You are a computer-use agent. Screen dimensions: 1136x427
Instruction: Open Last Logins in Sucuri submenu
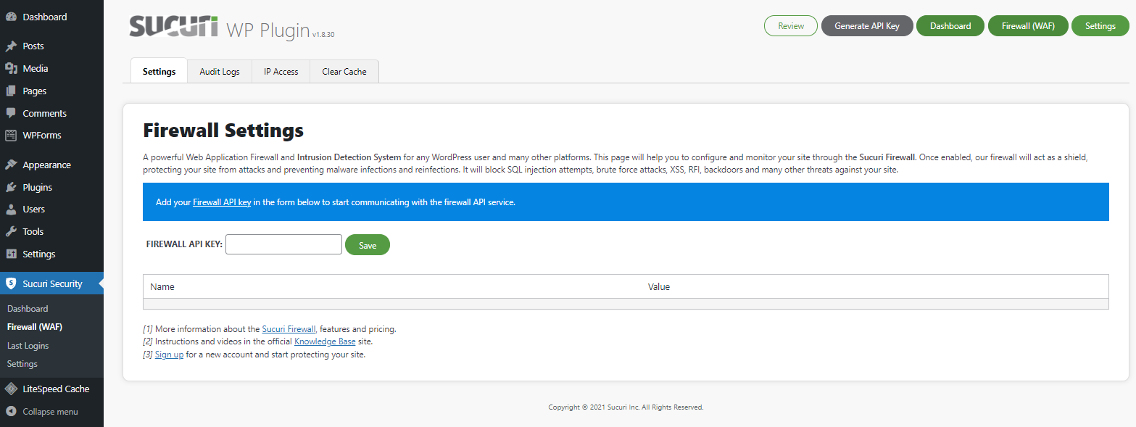coord(28,346)
